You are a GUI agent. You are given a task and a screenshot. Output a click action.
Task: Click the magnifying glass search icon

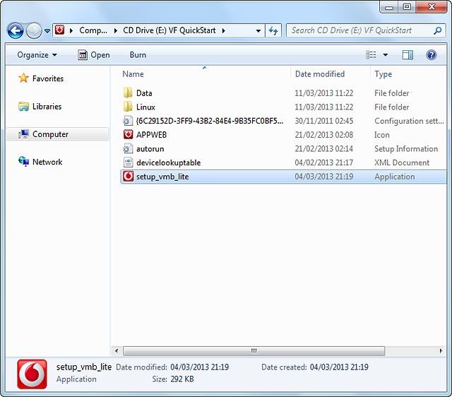[x=438, y=30]
